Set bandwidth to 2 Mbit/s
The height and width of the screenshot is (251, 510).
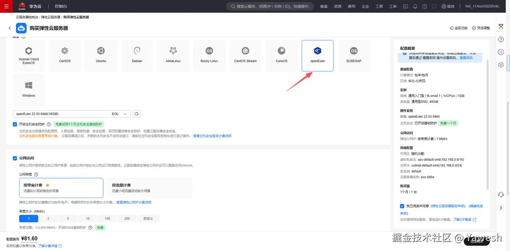[x=48, y=218]
